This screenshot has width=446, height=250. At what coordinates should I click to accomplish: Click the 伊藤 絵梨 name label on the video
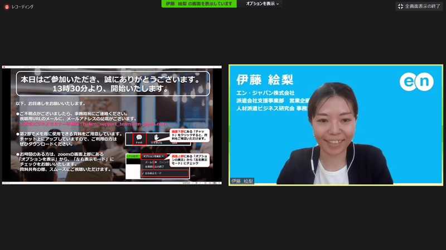tap(242, 181)
